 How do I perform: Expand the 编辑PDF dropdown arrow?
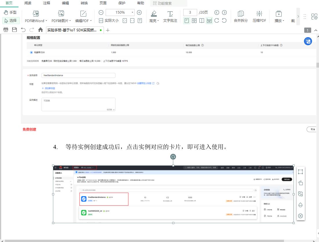91,21
